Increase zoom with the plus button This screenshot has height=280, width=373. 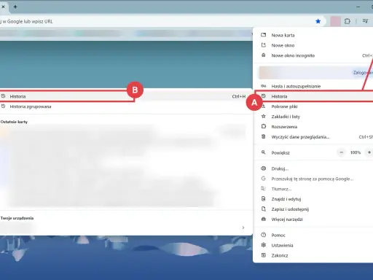point(369,152)
